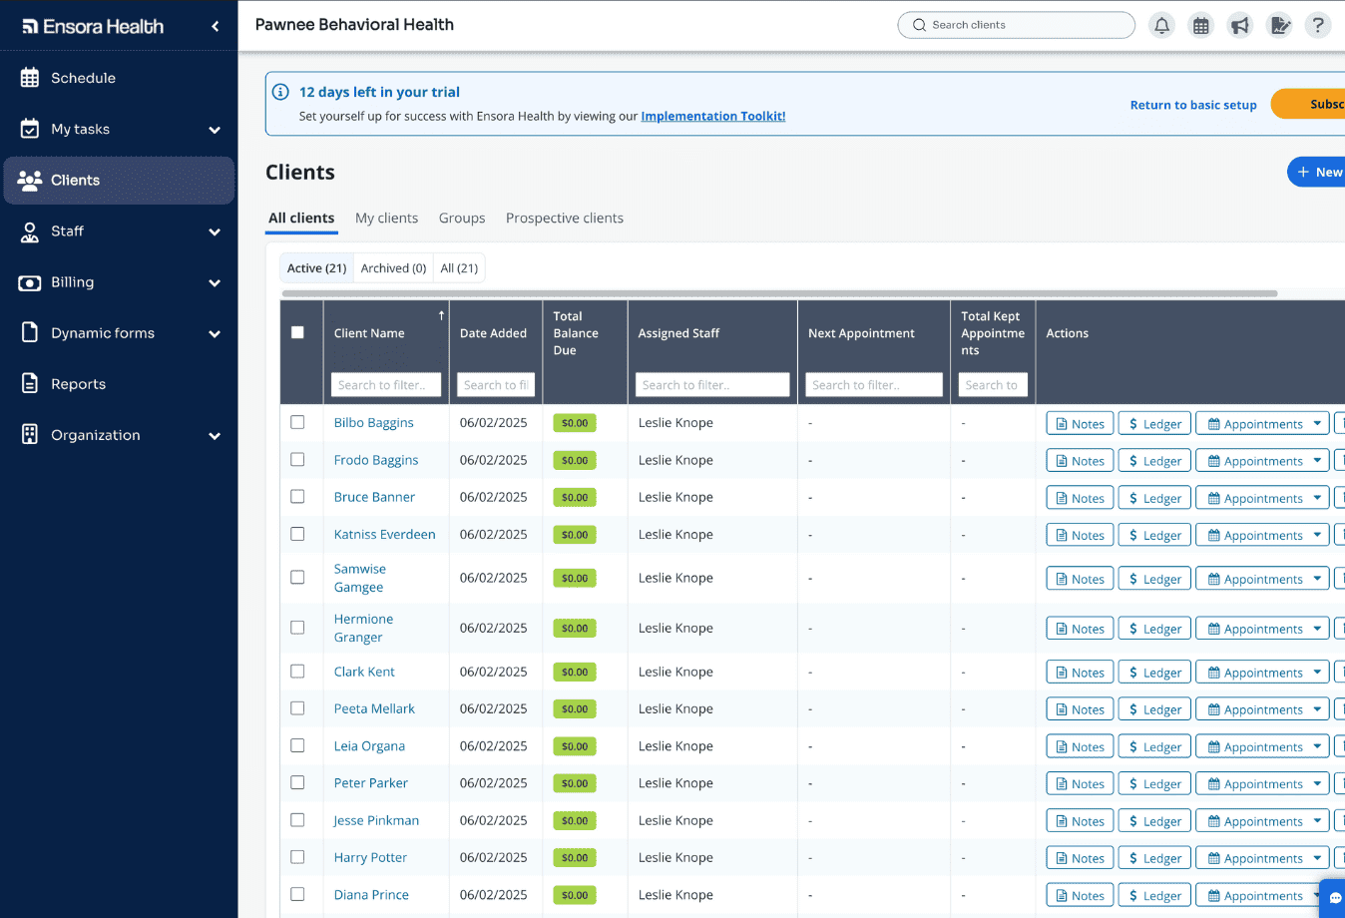
Task: Click the announcements megaphone icon
Action: pyautogui.click(x=1239, y=25)
